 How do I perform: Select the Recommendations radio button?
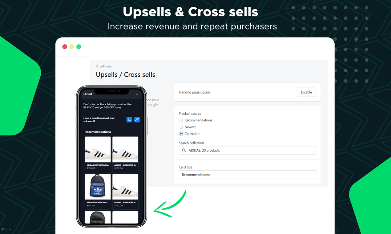click(181, 120)
